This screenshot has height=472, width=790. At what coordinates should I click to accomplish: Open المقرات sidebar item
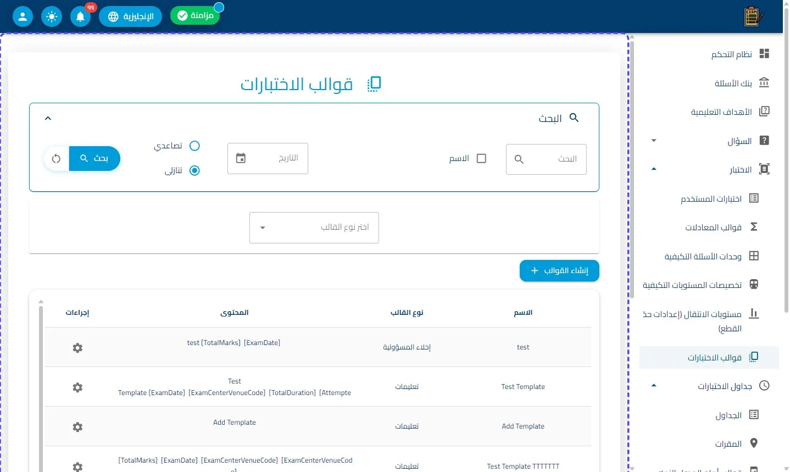[709, 443]
